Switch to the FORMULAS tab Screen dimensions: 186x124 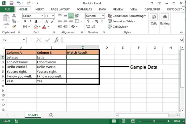tap(84, 9)
